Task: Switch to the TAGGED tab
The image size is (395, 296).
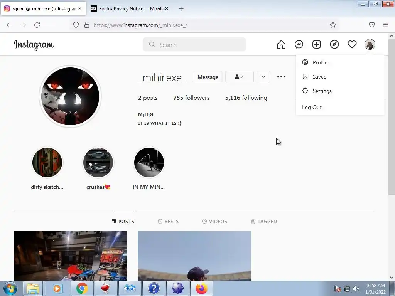Action: 264,221
